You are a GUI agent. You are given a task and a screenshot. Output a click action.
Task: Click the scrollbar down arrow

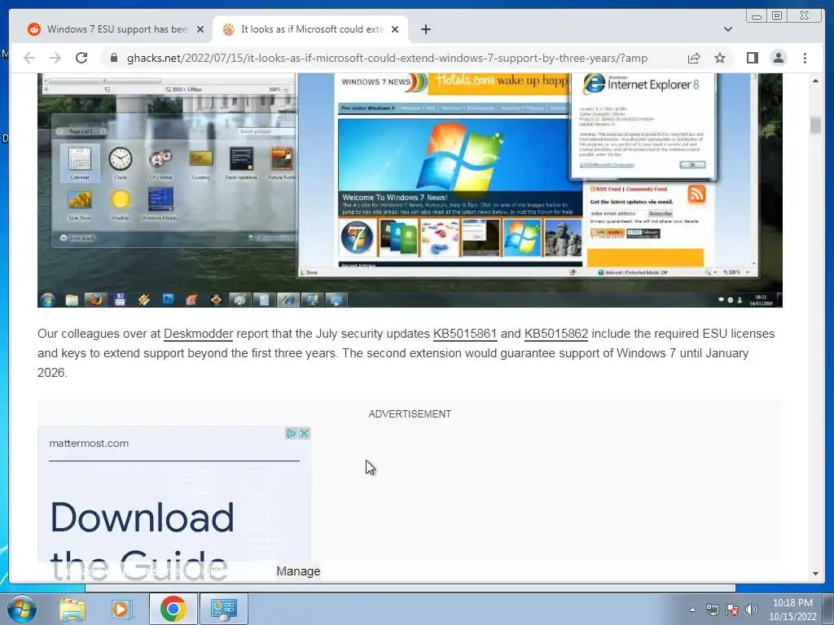pyautogui.click(x=815, y=574)
